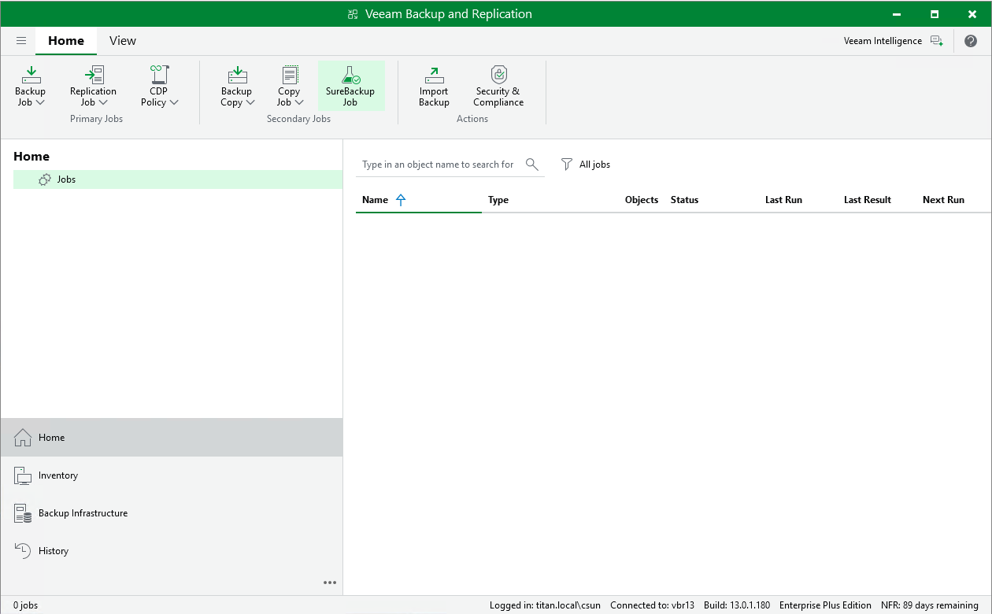Click the object name search field
The width and height of the screenshot is (992, 614).
[x=438, y=165]
